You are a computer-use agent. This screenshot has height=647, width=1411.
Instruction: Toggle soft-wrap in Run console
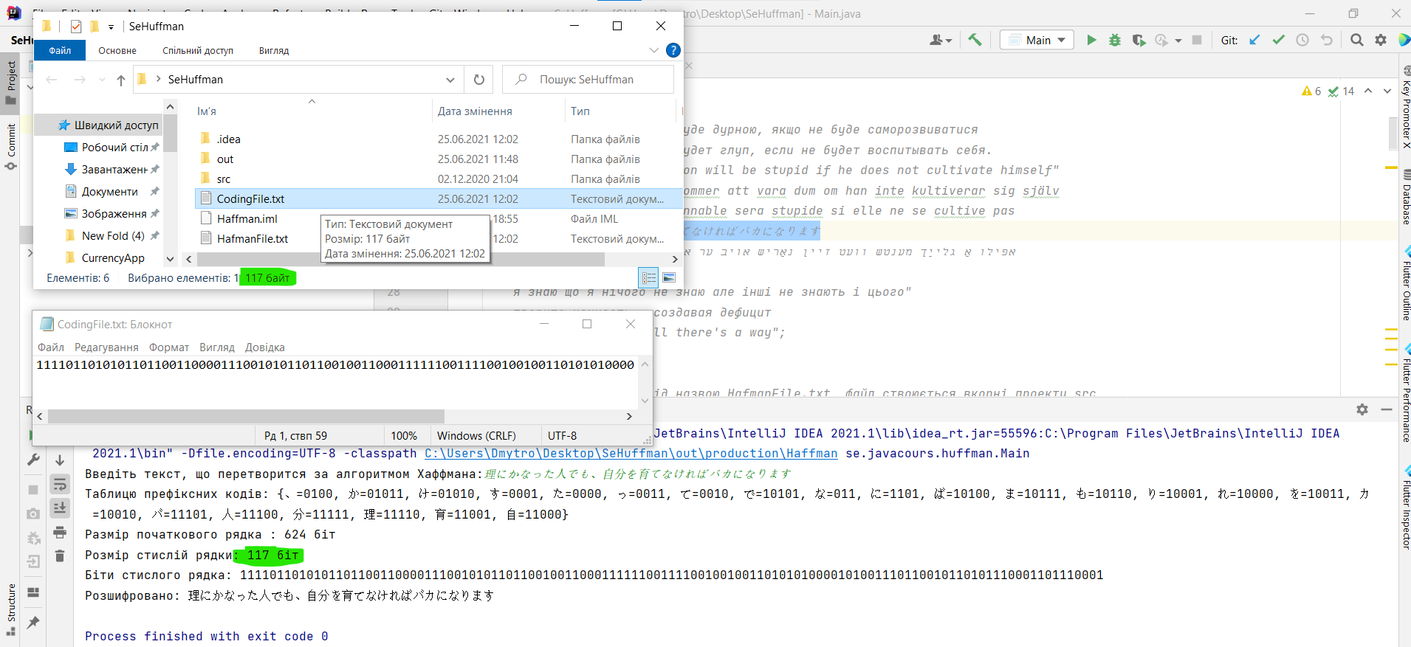coord(60,484)
